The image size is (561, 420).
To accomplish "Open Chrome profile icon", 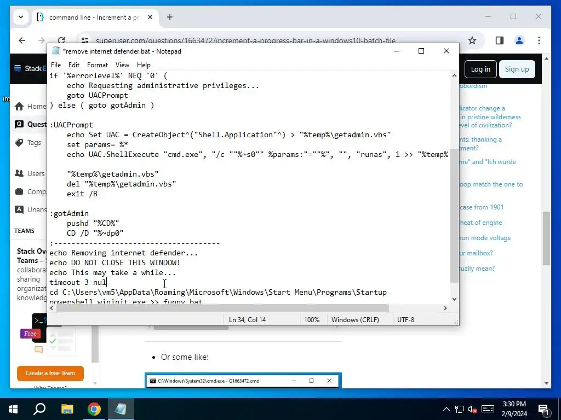I will [519, 40].
